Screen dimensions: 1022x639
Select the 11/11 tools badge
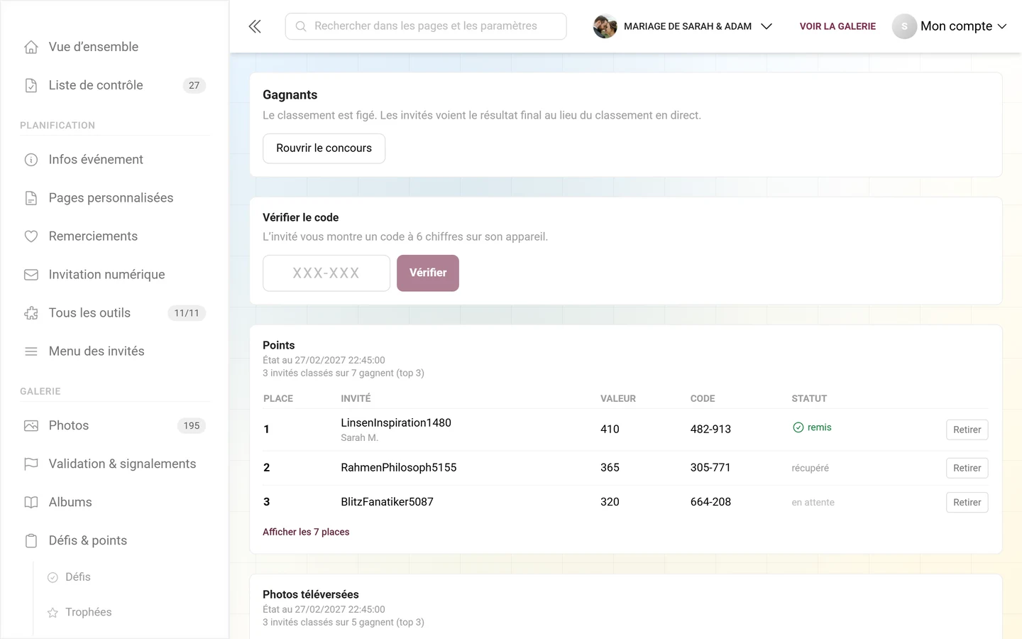[x=187, y=313]
